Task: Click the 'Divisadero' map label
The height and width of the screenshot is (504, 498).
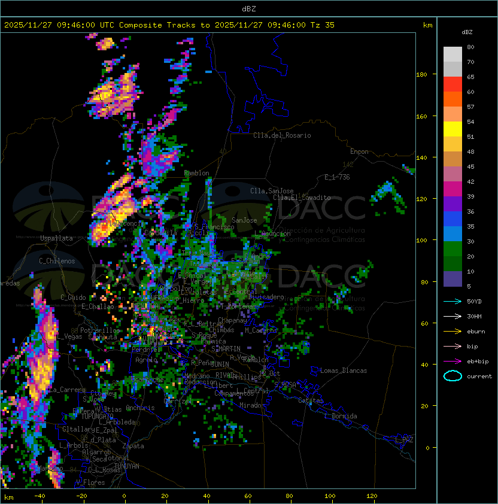Action: point(266,297)
